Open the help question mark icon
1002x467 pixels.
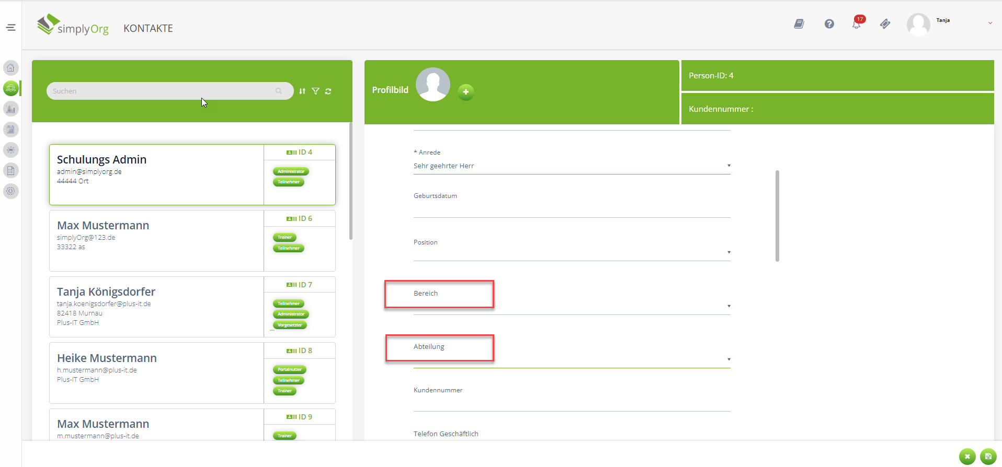point(829,24)
